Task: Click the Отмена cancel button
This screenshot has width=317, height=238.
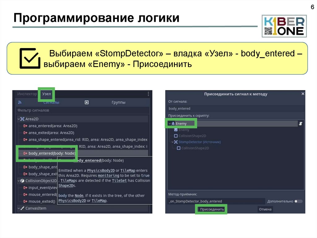Action: click(x=265, y=209)
